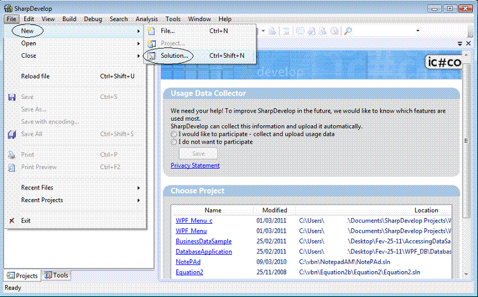This screenshot has width=478, height=297.
Task: Choose new Solution... in the submenu
Action: pyautogui.click(x=200, y=56)
